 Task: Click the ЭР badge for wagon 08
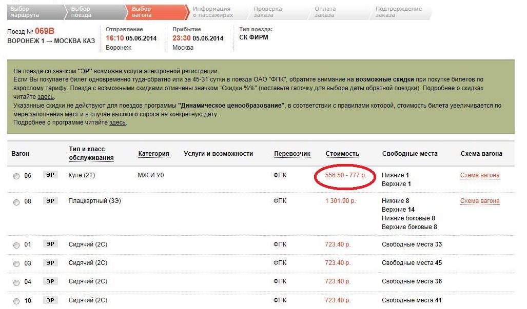tap(50, 201)
